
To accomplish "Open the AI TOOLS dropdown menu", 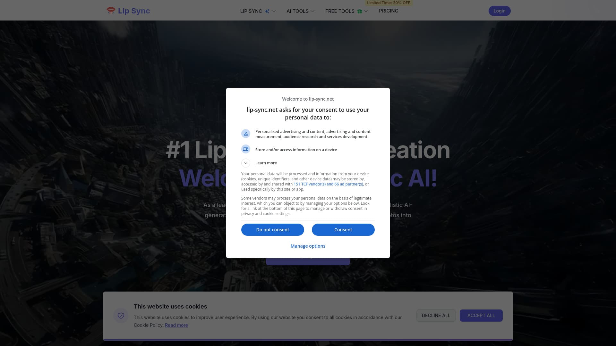I will (300, 11).
